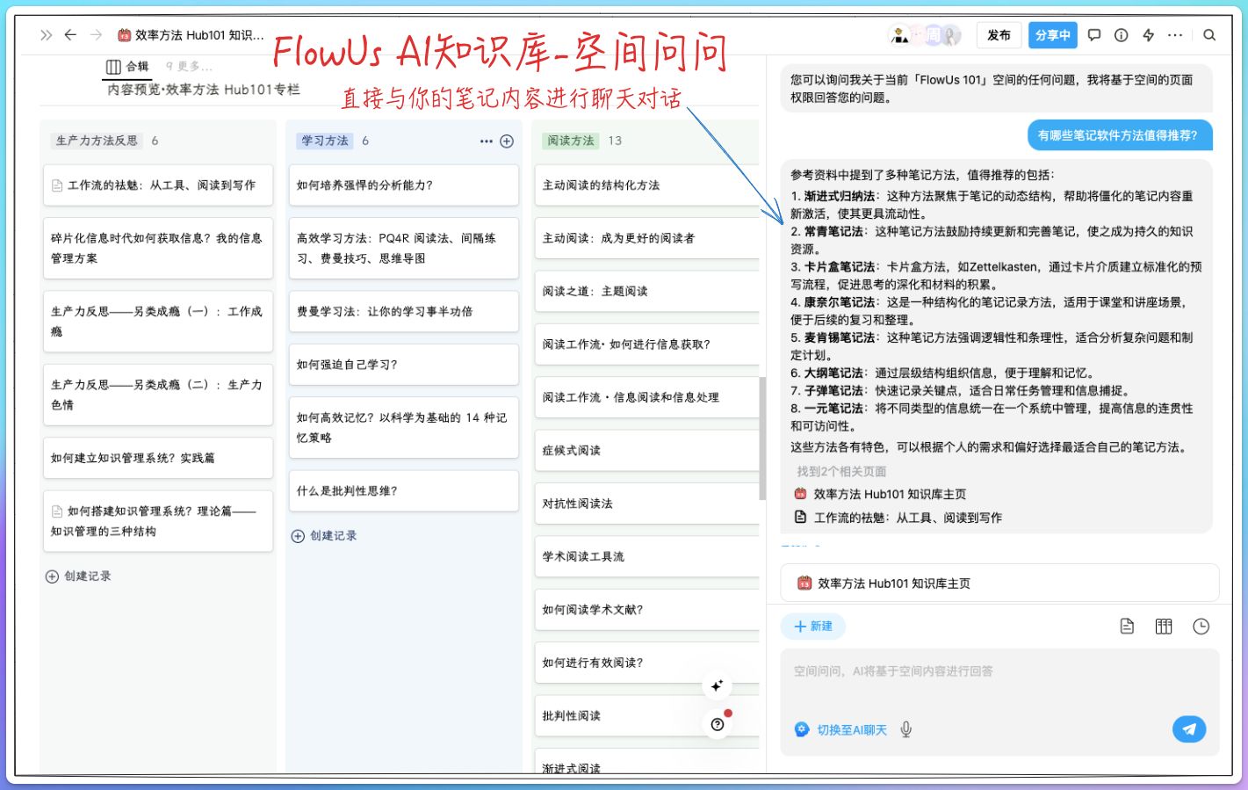Expand the sidebar with double-chevron icon
This screenshot has height=790, width=1248.
(46, 35)
